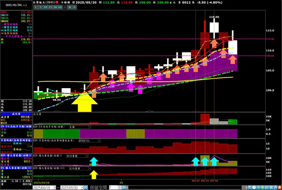The height and width of the screenshot is (190, 282).
Task: Click the SMA20 legend color label
Action: 5,18
